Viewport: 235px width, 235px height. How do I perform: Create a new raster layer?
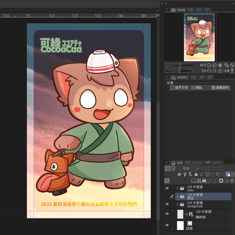(193, 181)
